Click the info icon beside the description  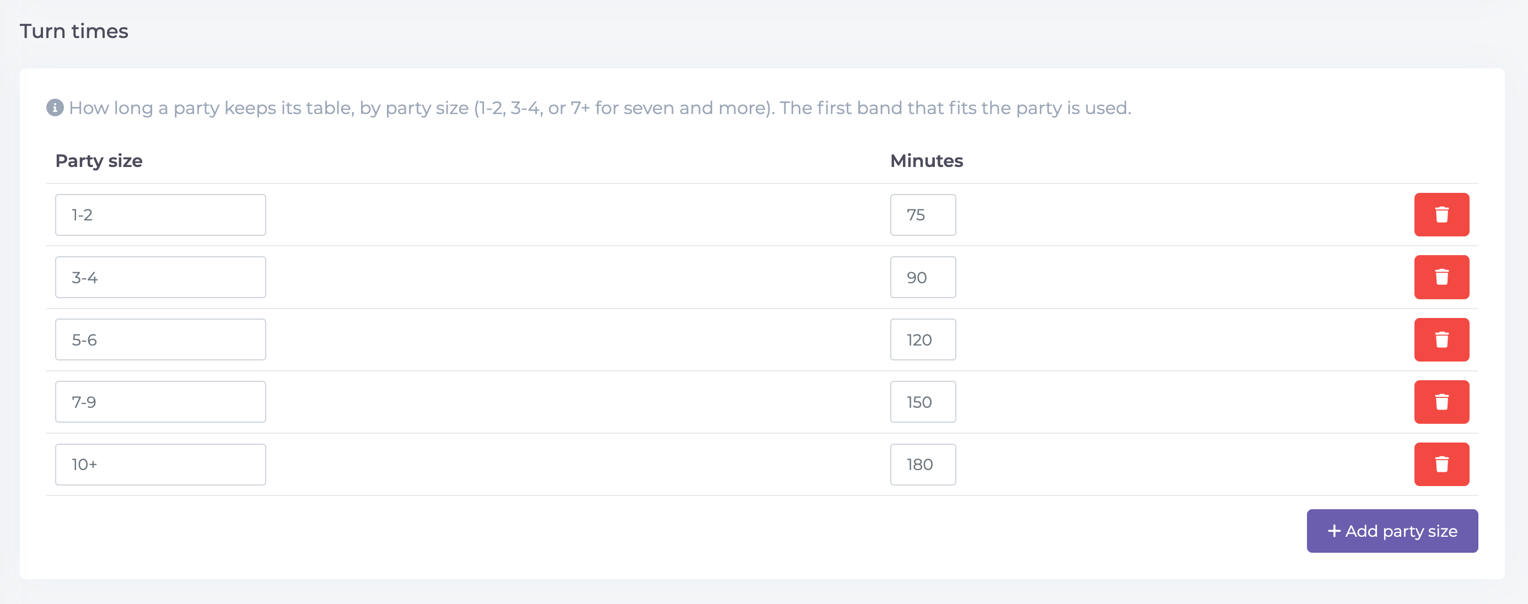55,108
